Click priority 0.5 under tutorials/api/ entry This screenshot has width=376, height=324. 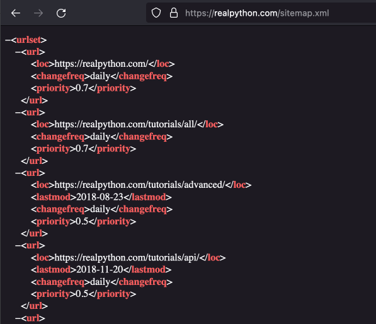coord(82,294)
